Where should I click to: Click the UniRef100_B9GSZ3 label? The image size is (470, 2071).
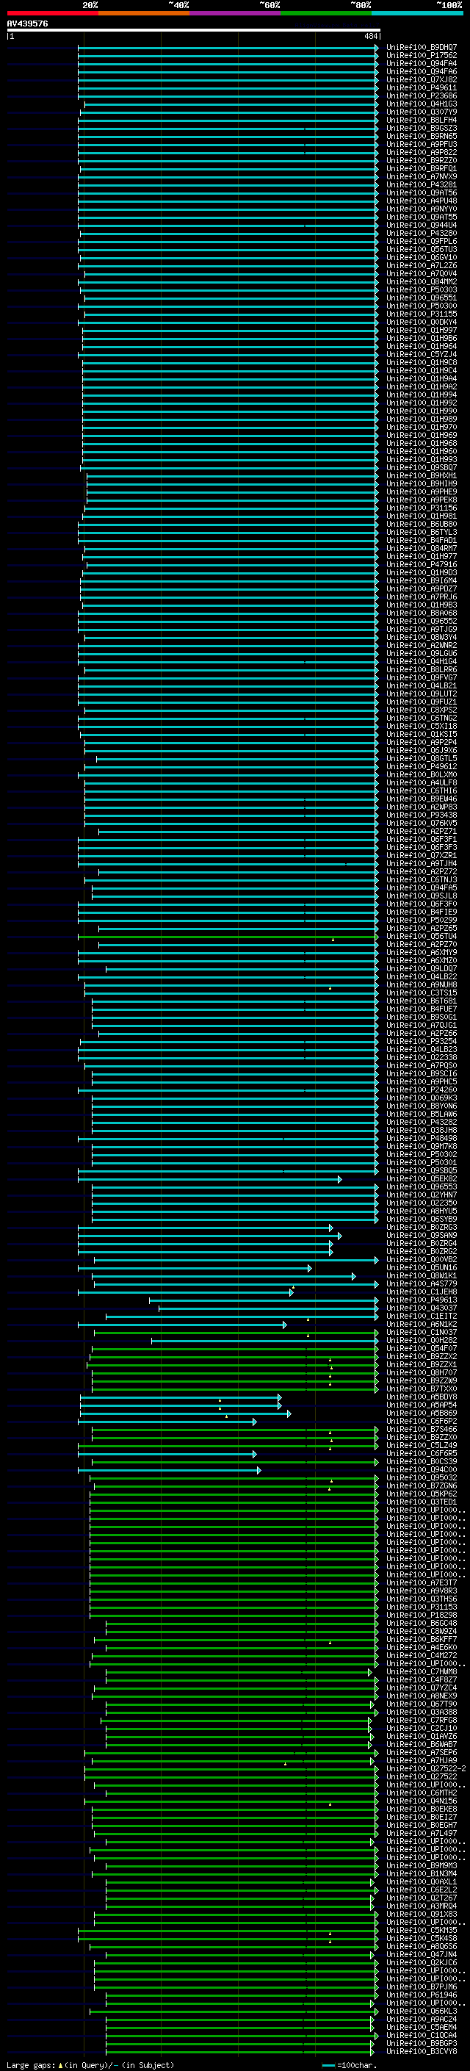pos(421,128)
